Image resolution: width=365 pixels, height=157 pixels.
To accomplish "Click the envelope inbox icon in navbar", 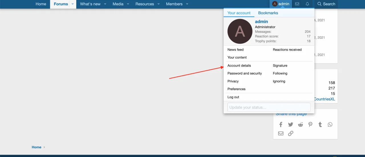I will [297, 4].
